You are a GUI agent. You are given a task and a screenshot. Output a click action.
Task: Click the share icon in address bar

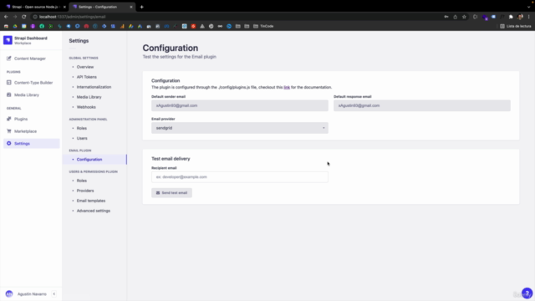(x=455, y=17)
